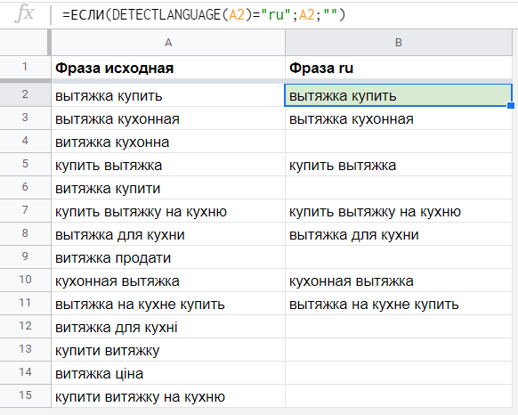The width and height of the screenshot is (518, 415).
Task: Select row 11 header
Action: [25, 303]
